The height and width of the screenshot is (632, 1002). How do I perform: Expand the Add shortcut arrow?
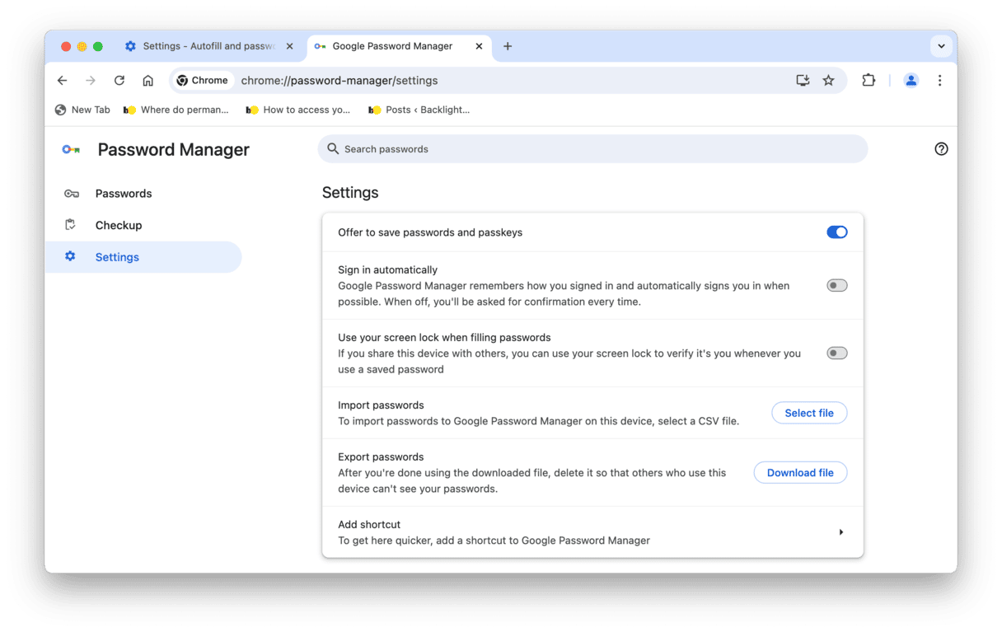click(x=840, y=532)
